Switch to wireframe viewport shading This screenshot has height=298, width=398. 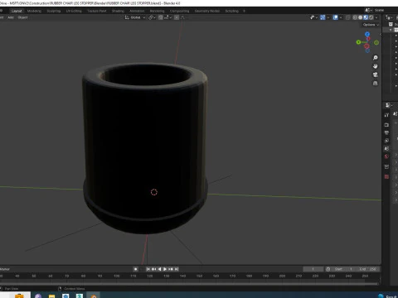point(355,17)
